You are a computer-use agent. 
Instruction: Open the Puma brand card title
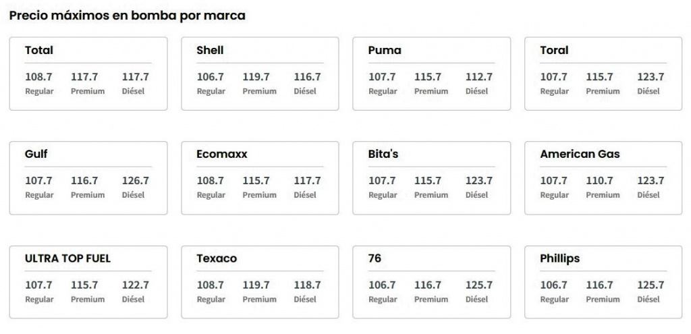[x=385, y=50]
